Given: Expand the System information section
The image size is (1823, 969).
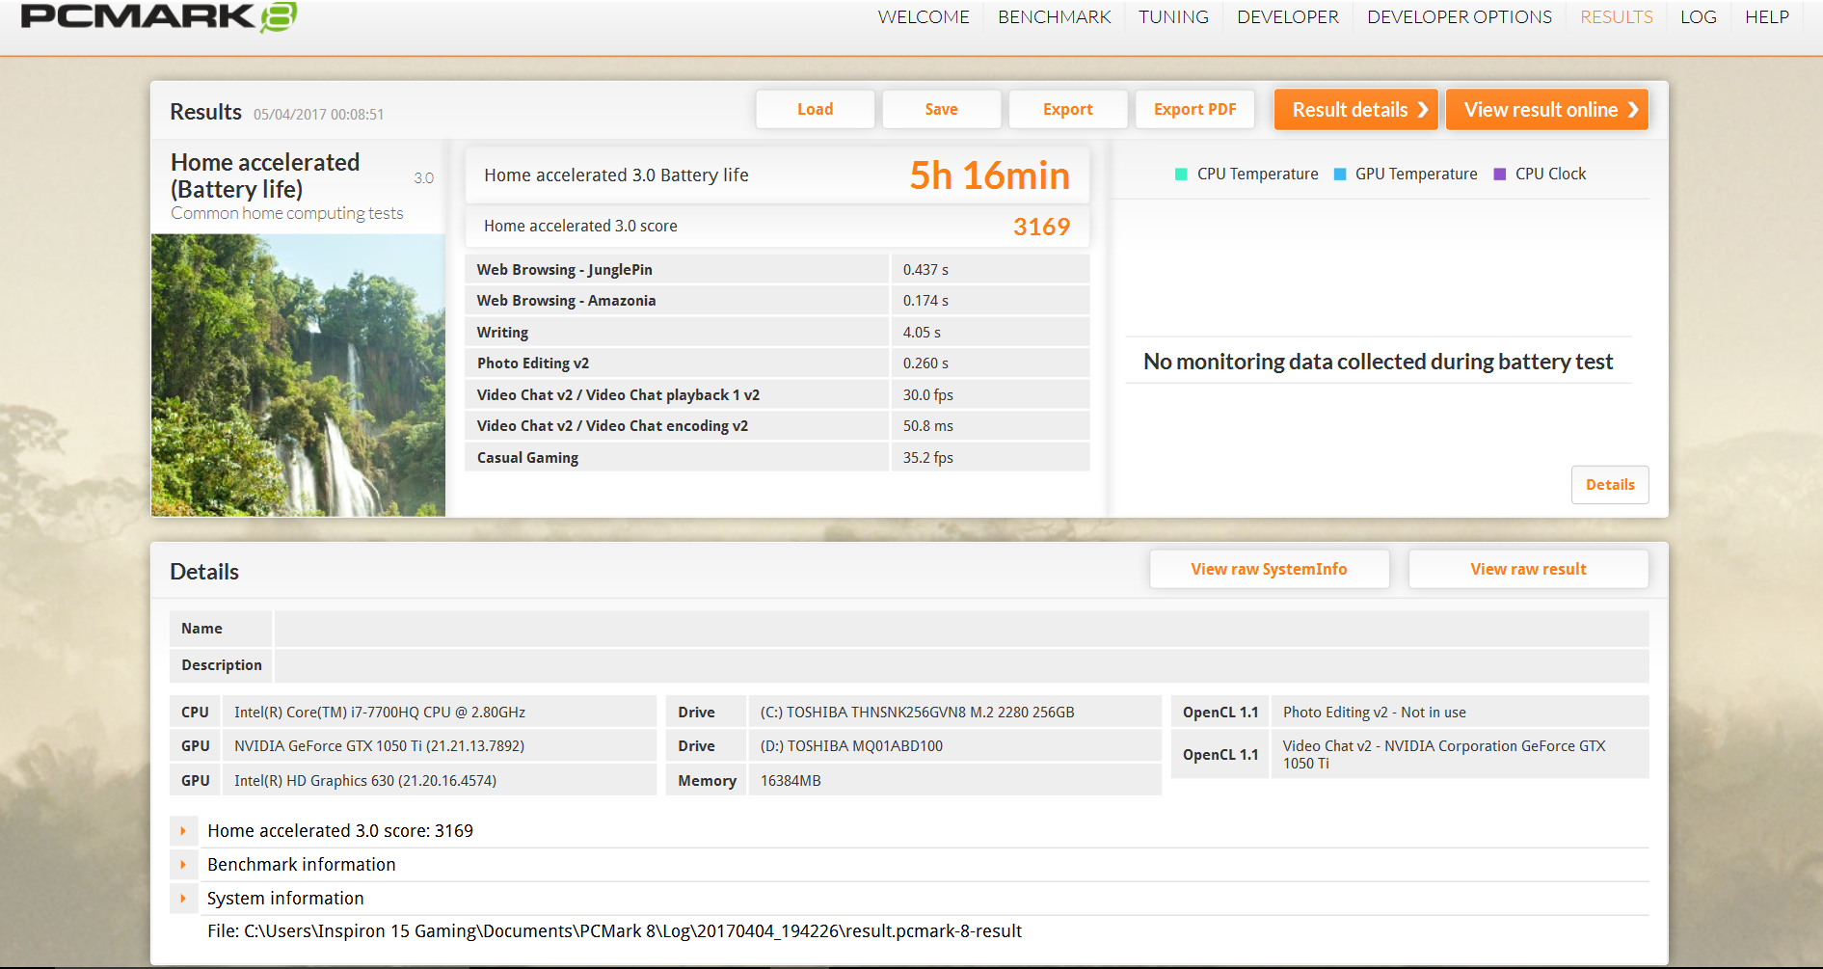Looking at the screenshot, I should point(183,899).
